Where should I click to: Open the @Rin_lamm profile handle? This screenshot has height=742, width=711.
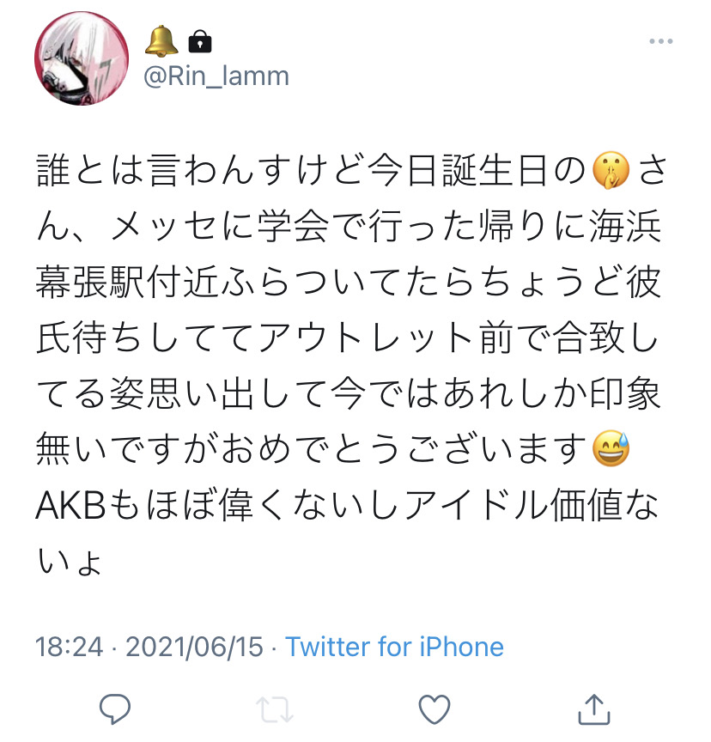(216, 76)
